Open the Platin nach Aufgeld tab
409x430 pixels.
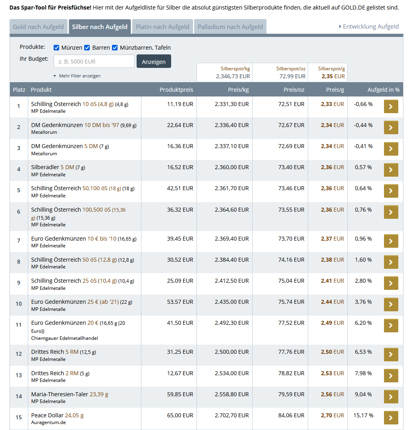(x=162, y=27)
